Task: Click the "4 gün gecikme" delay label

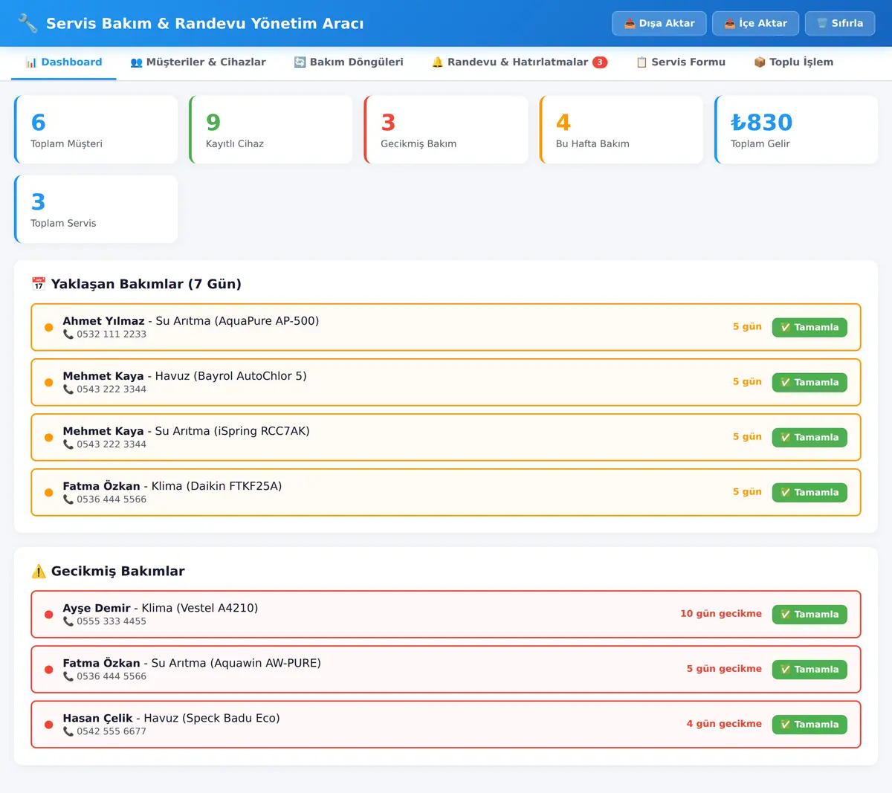Action: [724, 724]
